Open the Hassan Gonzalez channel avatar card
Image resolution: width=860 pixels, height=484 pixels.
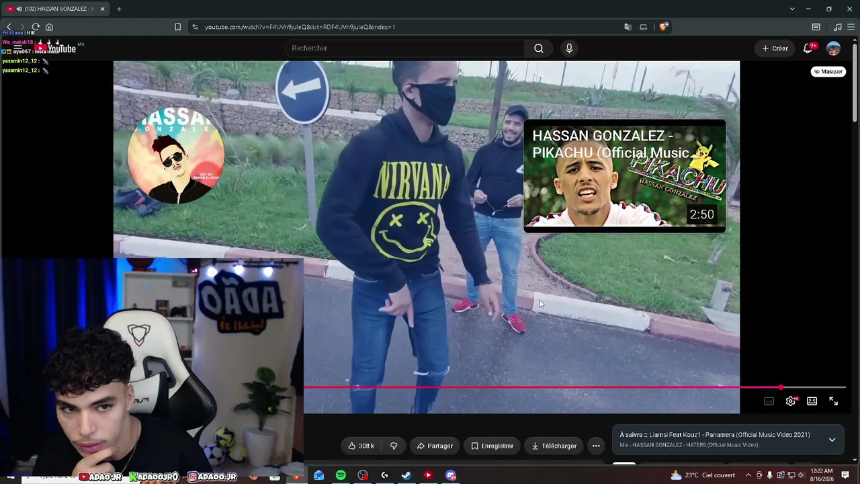click(176, 155)
